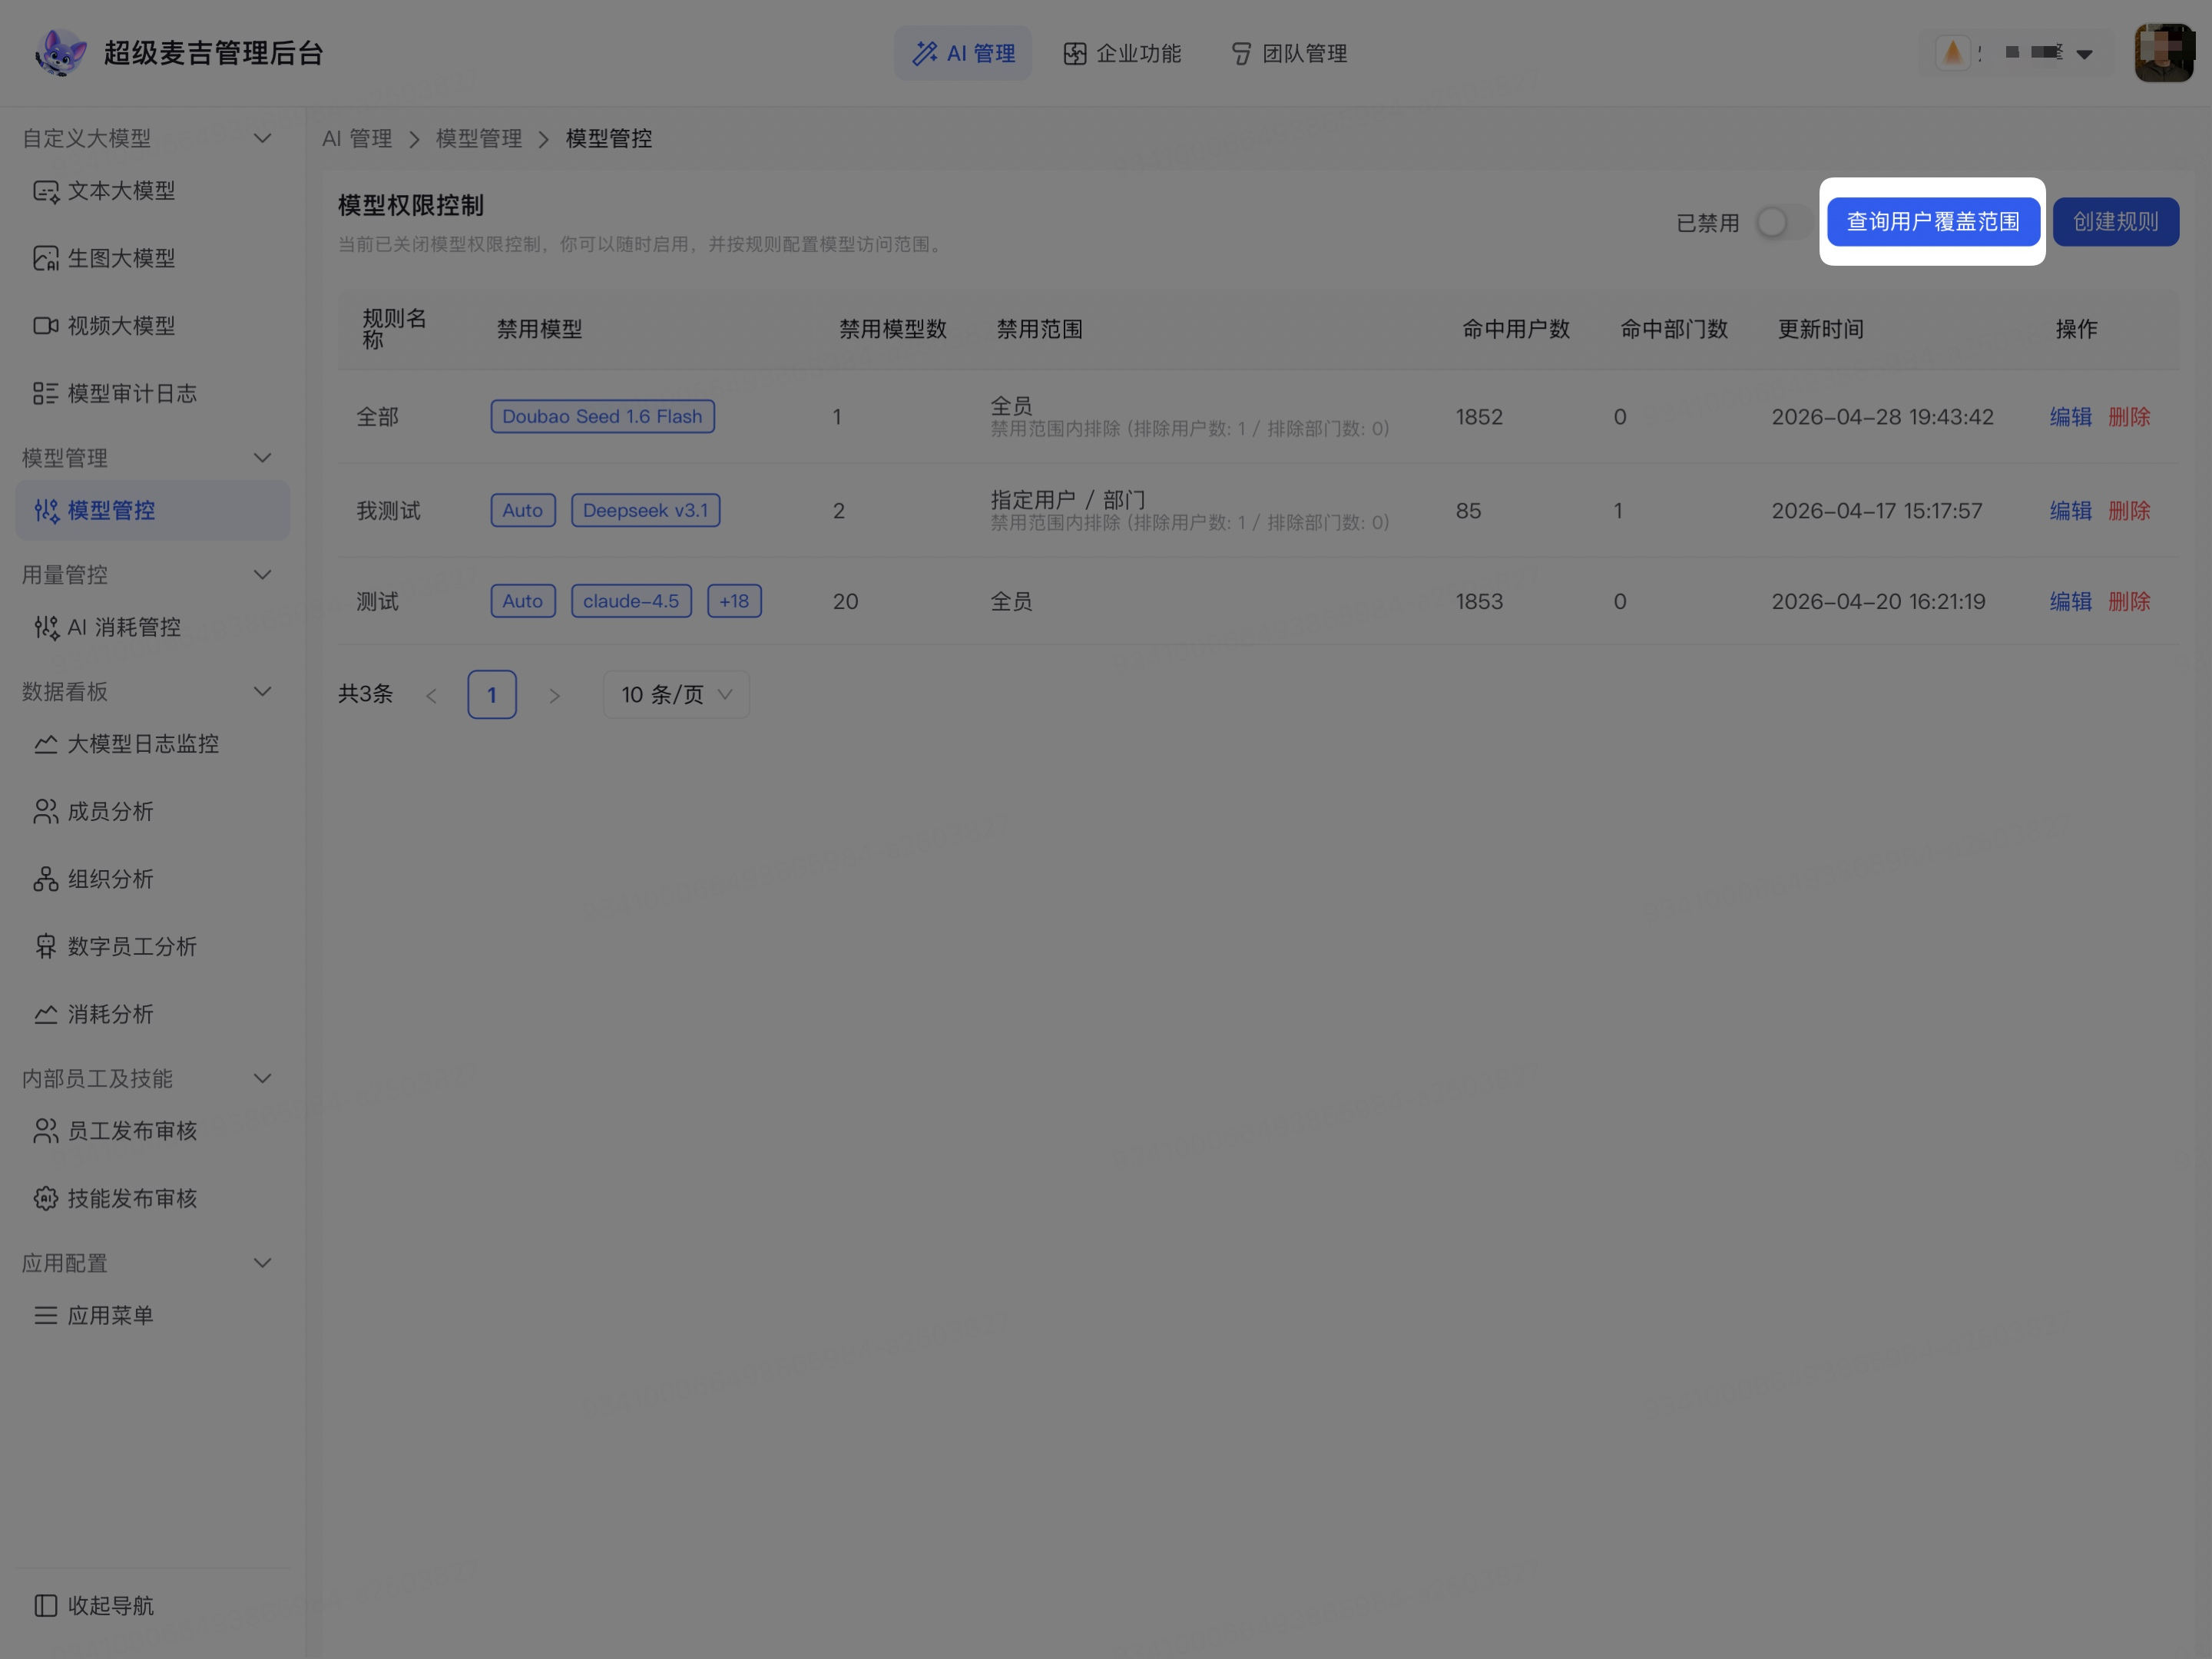Click the 员工发布审核 people icon
Viewport: 2212px width, 1659px height.
point(46,1131)
